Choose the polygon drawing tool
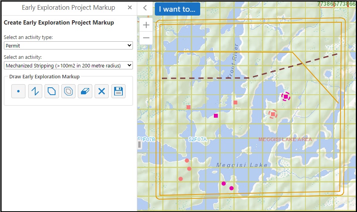Image resolution: width=357 pixels, height=212 pixels. [x=52, y=92]
